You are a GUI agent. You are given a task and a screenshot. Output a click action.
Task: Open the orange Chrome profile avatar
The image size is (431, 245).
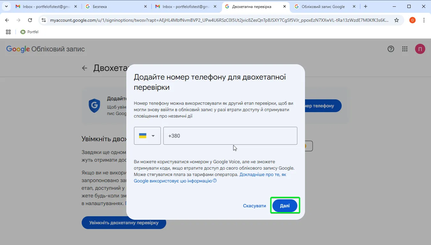412,20
